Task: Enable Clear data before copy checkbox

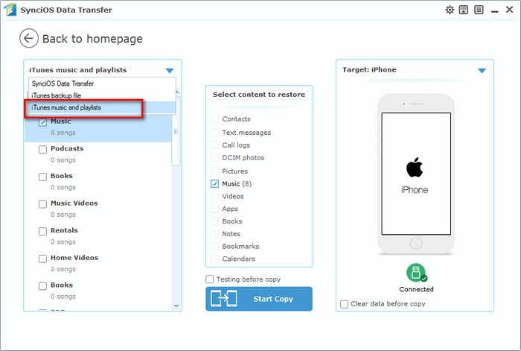Action: click(344, 304)
